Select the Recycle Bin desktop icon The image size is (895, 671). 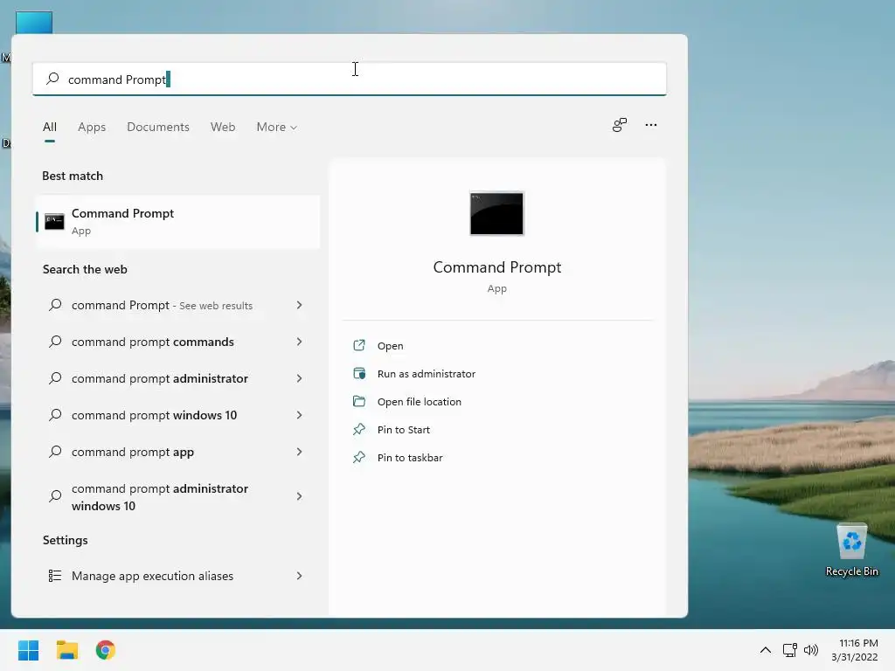click(851, 550)
